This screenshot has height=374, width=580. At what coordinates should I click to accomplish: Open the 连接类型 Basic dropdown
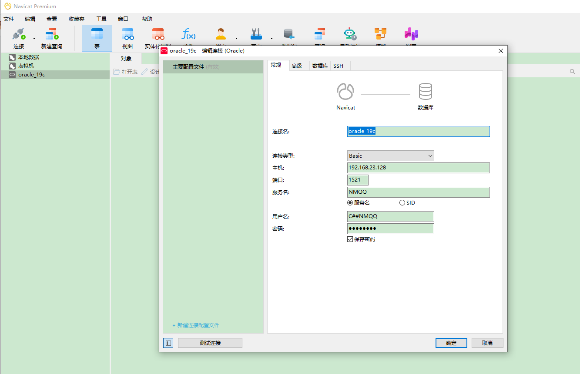(x=391, y=156)
